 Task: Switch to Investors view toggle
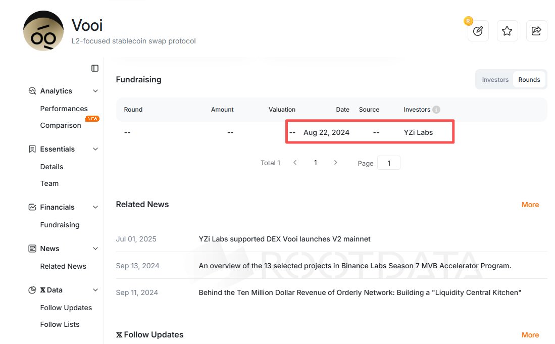[x=495, y=80]
